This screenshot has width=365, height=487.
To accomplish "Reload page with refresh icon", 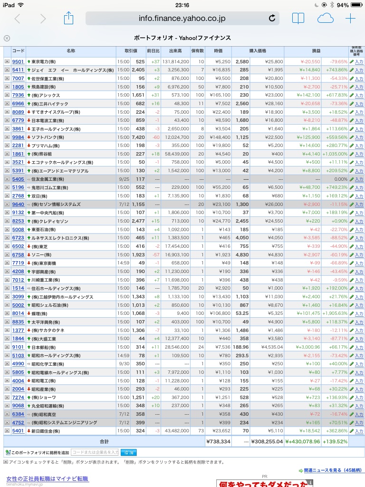I will pos(272,19).
